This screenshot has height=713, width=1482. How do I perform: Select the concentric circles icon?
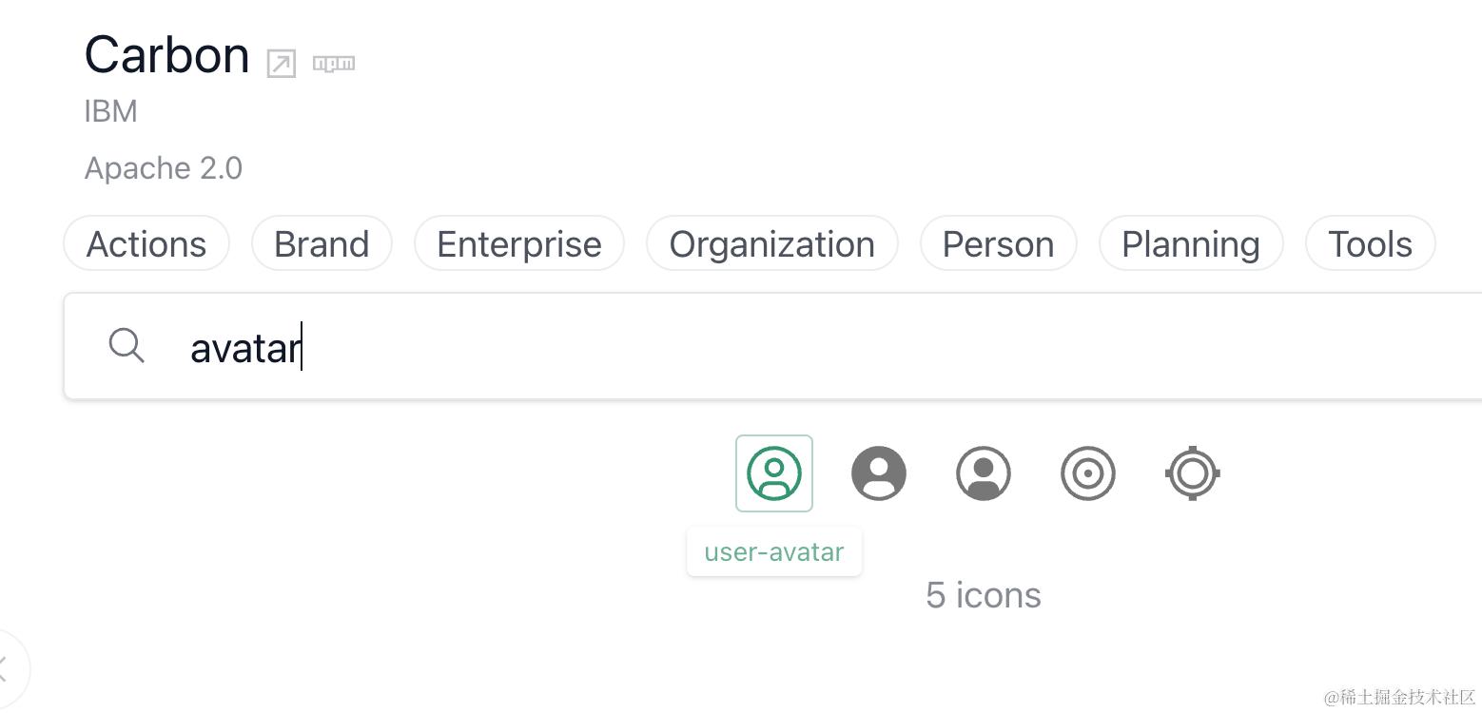click(x=1088, y=473)
